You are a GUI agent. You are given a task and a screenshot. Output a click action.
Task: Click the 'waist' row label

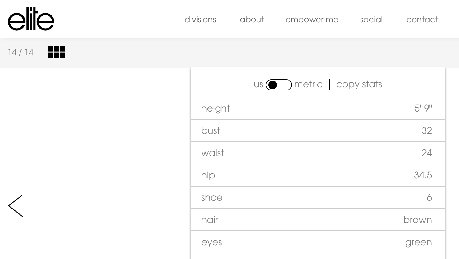[212, 153]
